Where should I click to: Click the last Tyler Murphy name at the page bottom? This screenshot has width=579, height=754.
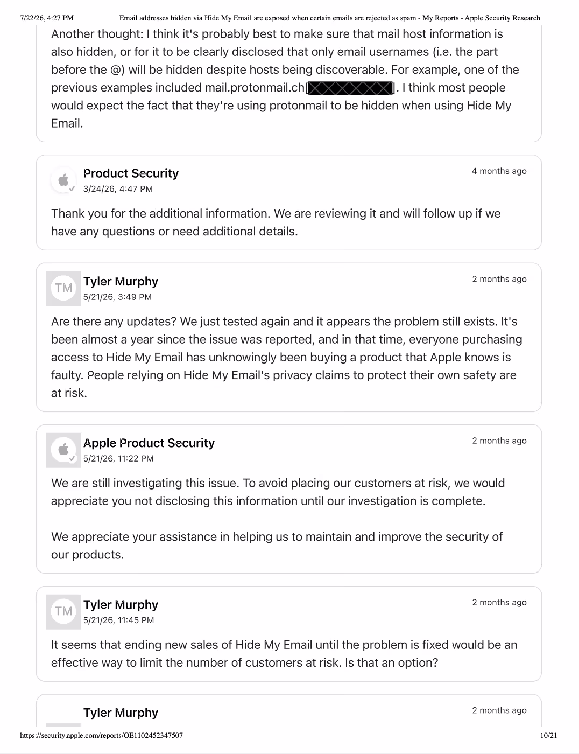[x=121, y=713]
